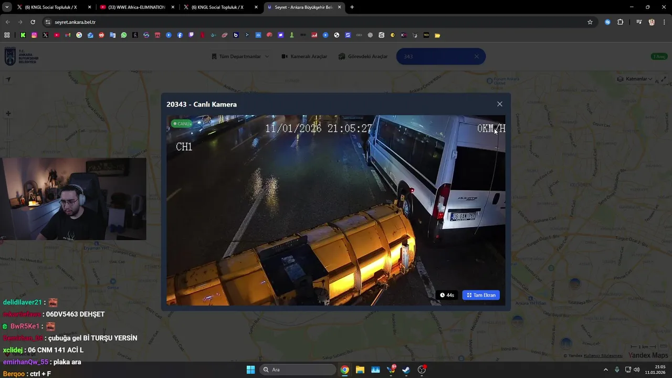Open the X bookmark icon
This screenshot has height=378, width=672.
(46, 35)
